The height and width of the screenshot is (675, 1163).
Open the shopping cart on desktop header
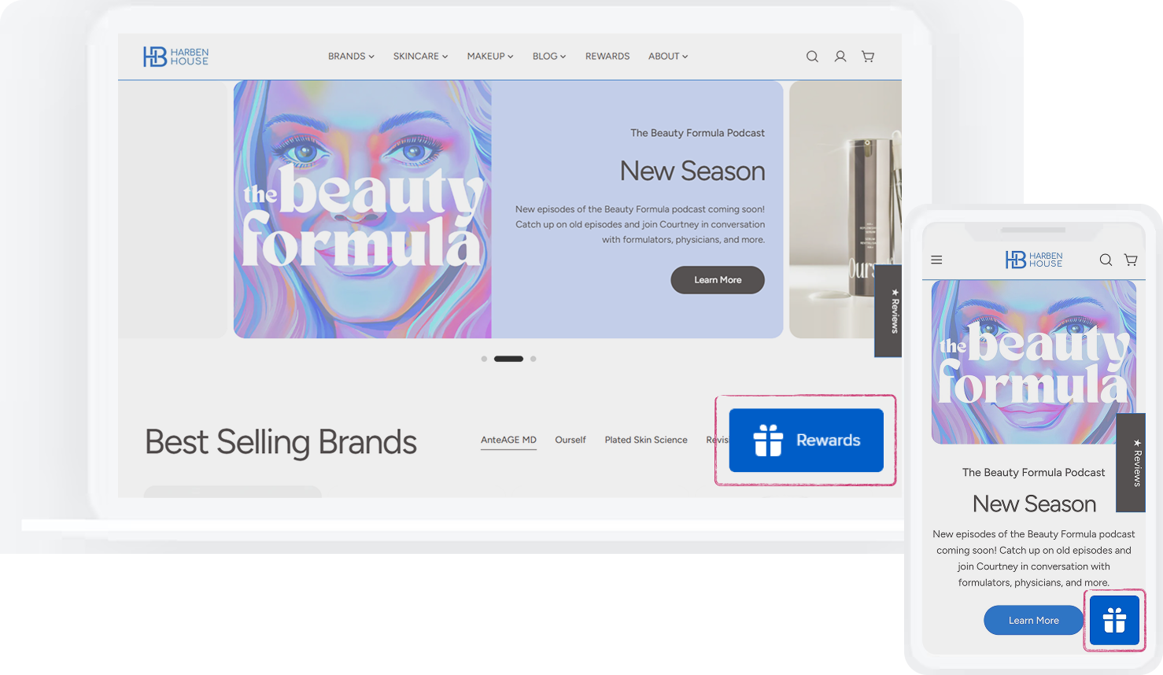coord(868,57)
